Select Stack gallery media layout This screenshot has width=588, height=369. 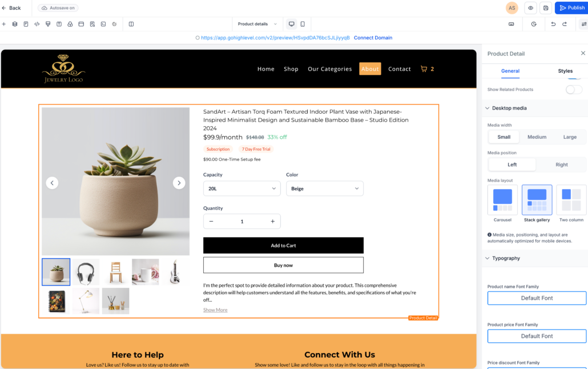(x=537, y=203)
